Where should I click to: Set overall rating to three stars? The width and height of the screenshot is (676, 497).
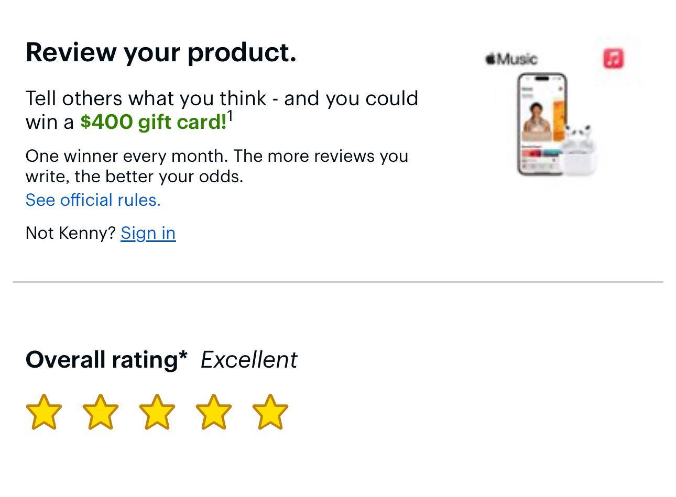coord(157,413)
